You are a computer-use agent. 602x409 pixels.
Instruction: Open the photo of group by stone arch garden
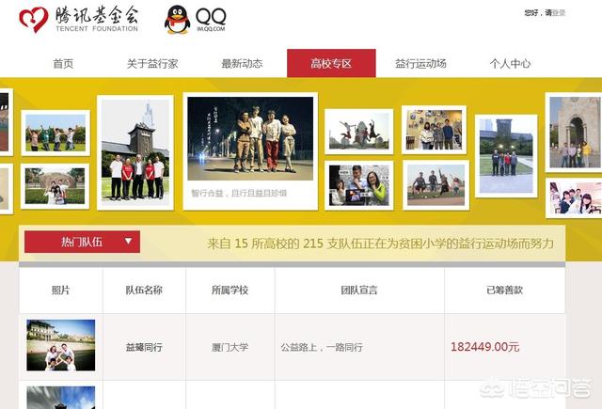tap(55, 186)
